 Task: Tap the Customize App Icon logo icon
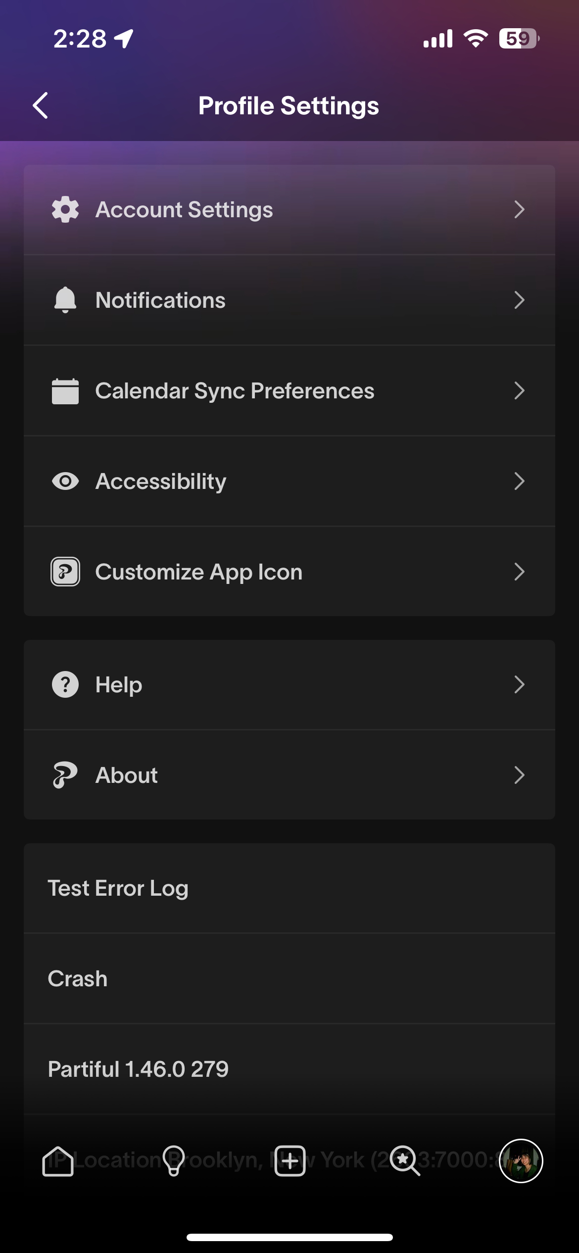coord(65,572)
